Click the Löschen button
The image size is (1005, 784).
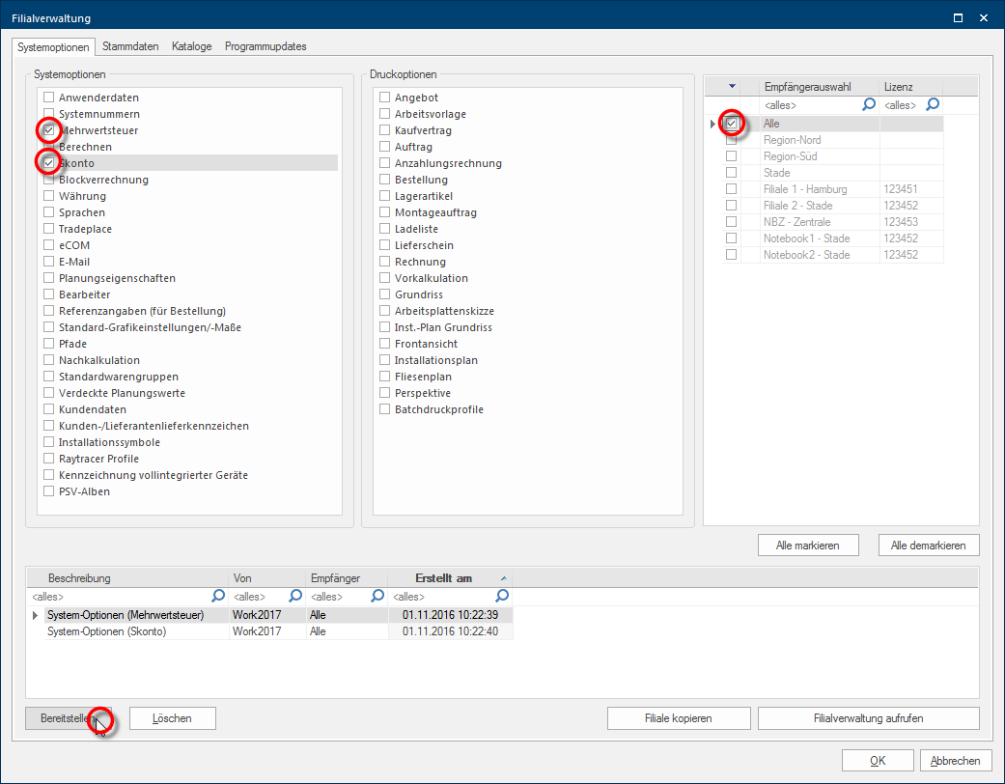pyautogui.click(x=172, y=718)
